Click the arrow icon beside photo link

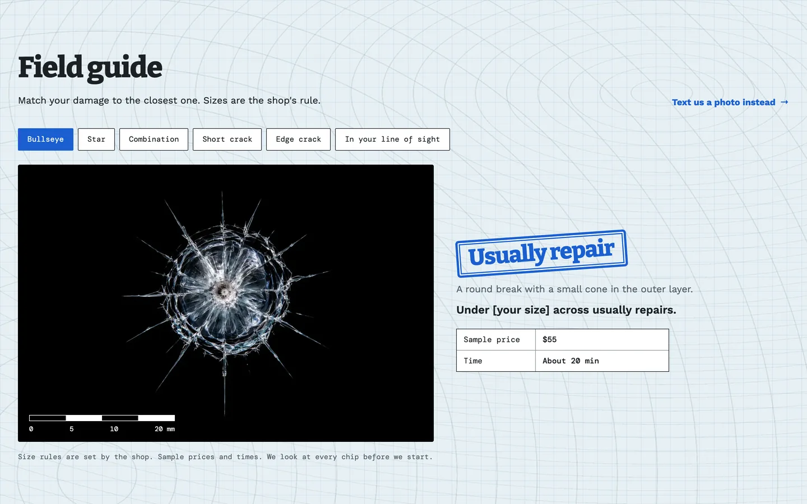click(x=785, y=102)
